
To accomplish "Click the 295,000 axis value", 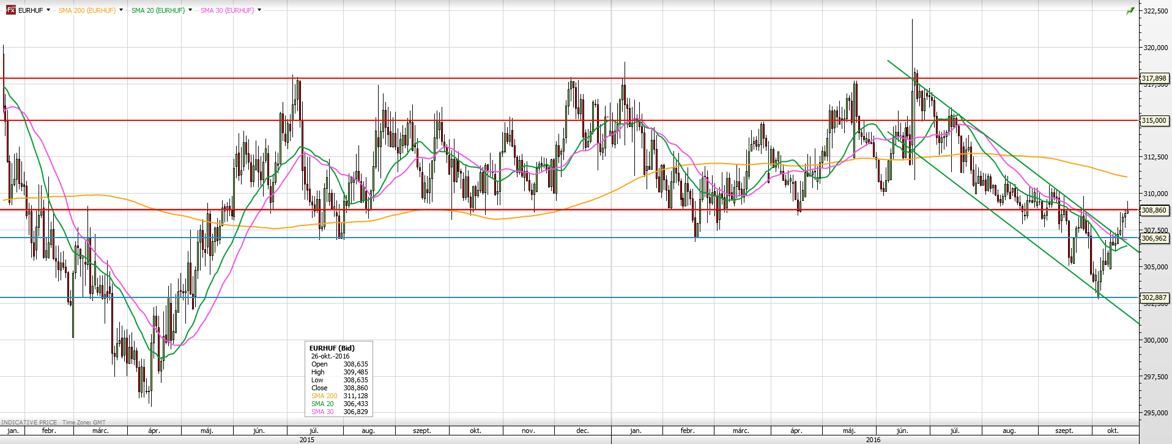I will coord(1155,413).
